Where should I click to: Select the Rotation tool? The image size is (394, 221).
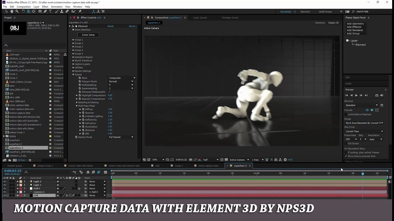[23, 11]
